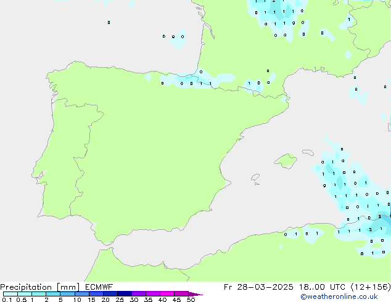Pick the 25–30 mm navy legend swatch
This screenshot has width=391, height=302.
pyautogui.click(x=124, y=294)
